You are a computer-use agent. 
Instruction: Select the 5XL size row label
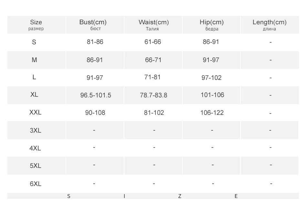(35, 166)
